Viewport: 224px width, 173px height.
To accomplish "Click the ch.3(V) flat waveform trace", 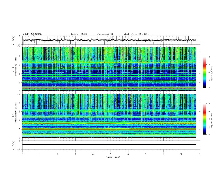I will (x=109, y=145).
